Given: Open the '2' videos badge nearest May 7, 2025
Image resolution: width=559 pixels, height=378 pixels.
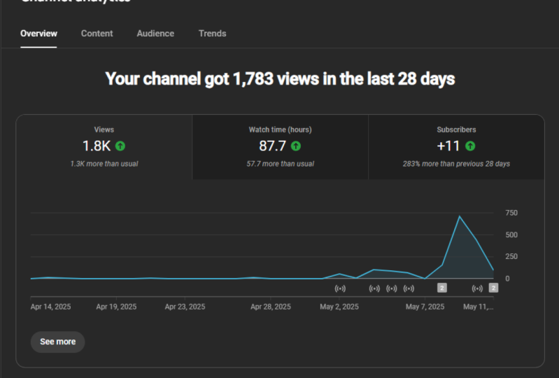Looking at the screenshot, I should coord(442,288).
